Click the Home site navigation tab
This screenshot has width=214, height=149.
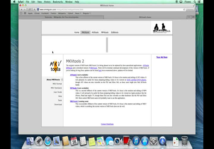tap(77, 32)
